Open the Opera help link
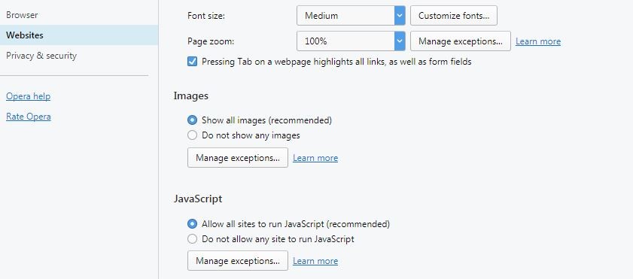The image size is (633, 279). (29, 96)
